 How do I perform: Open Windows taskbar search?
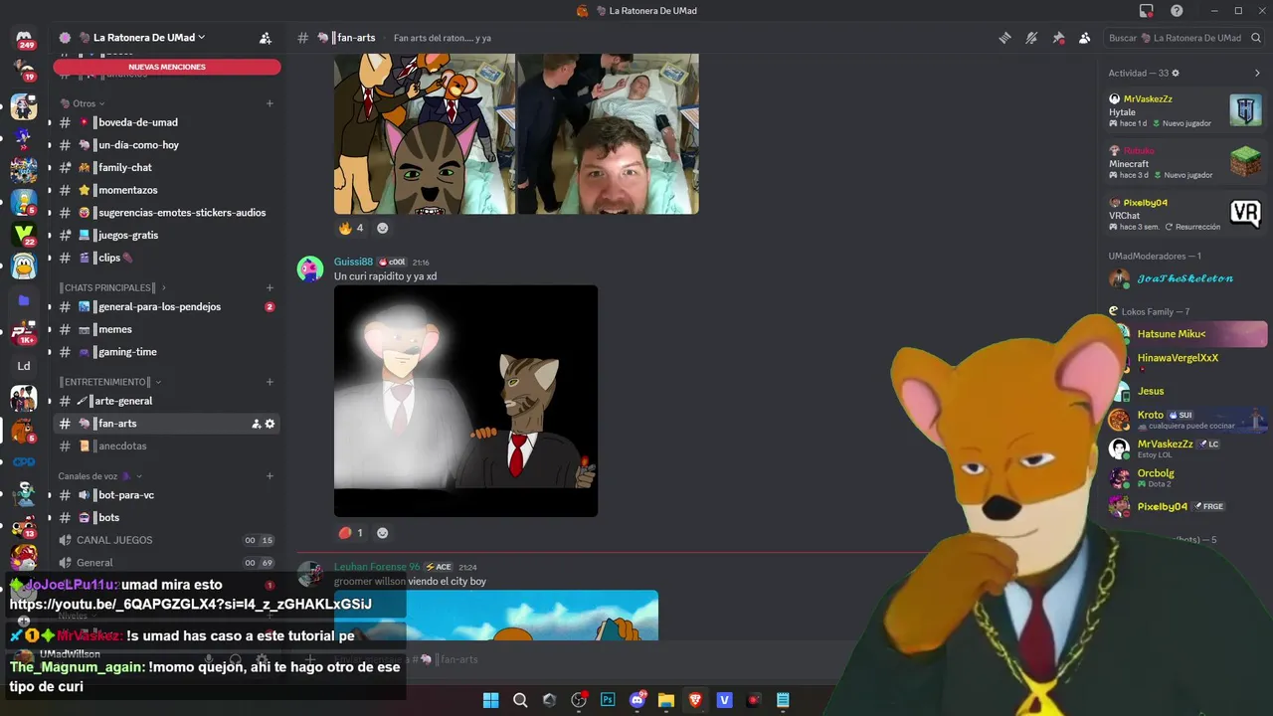[x=520, y=700]
